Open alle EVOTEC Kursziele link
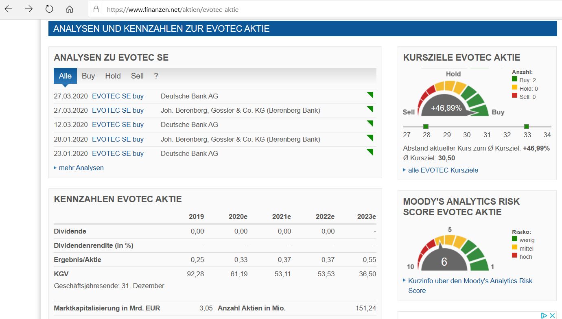 pos(443,170)
